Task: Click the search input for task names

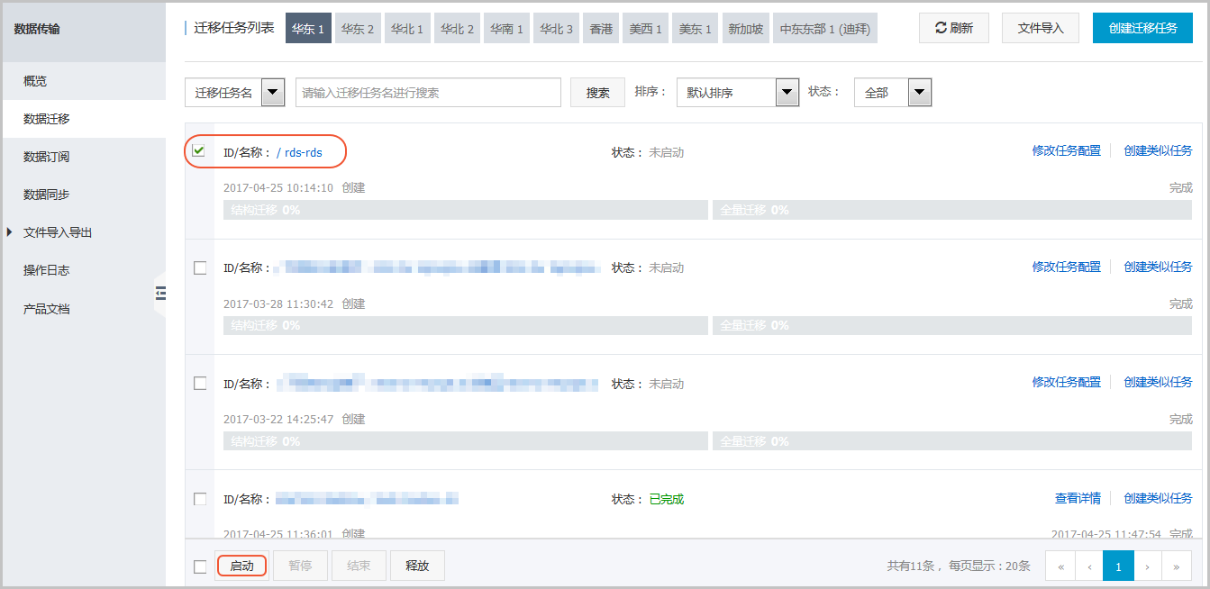Action: coord(428,92)
